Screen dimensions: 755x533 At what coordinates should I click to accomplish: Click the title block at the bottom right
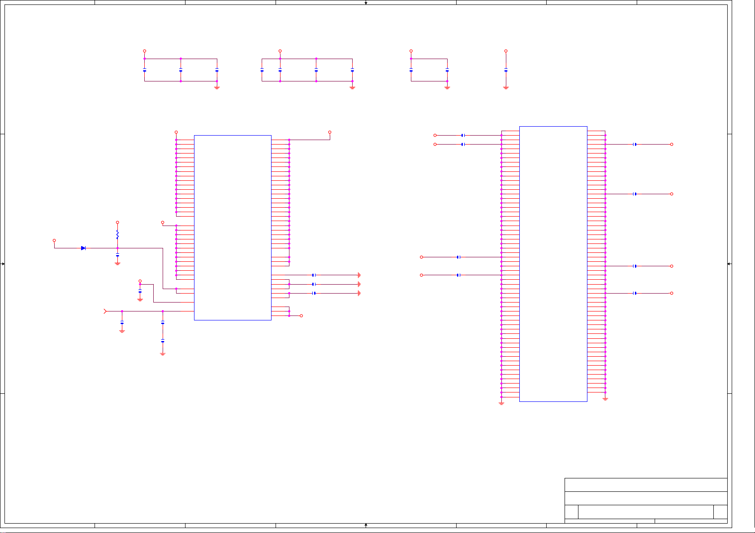(646, 499)
